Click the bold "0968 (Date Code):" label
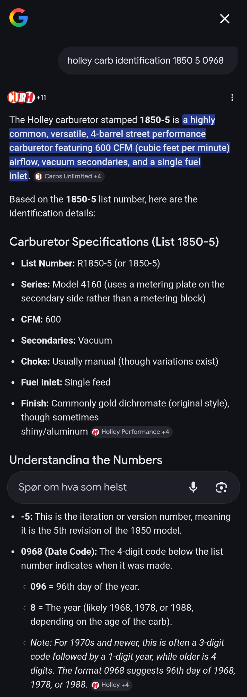 [59, 551]
